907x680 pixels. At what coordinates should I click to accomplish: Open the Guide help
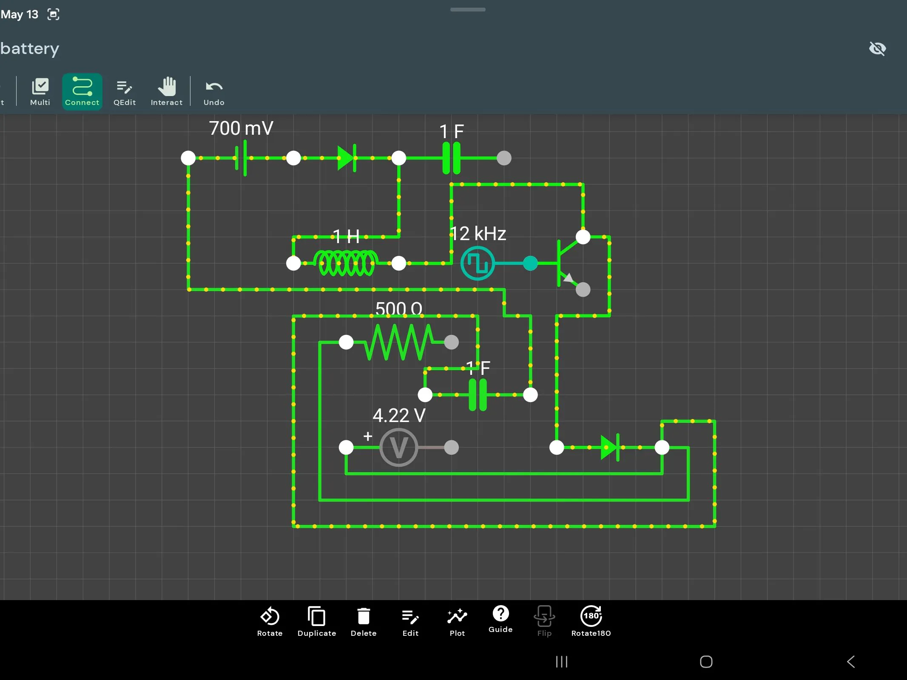[500, 620]
